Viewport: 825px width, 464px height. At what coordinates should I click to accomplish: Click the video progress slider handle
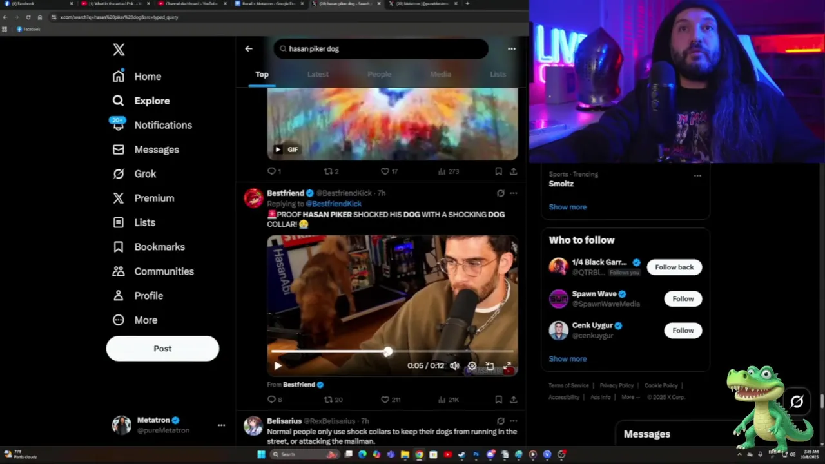tap(387, 351)
